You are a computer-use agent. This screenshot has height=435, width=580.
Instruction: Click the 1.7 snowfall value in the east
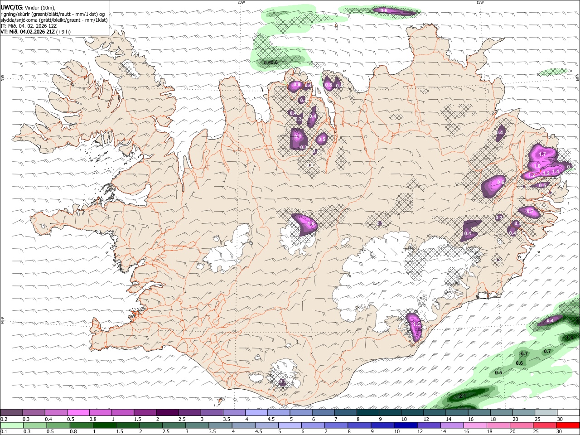pos(542,155)
